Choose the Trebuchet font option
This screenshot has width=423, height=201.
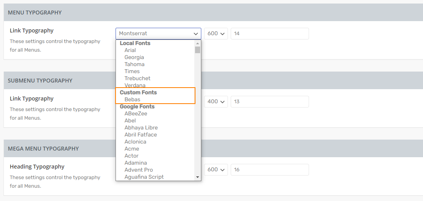pos(137,78)
